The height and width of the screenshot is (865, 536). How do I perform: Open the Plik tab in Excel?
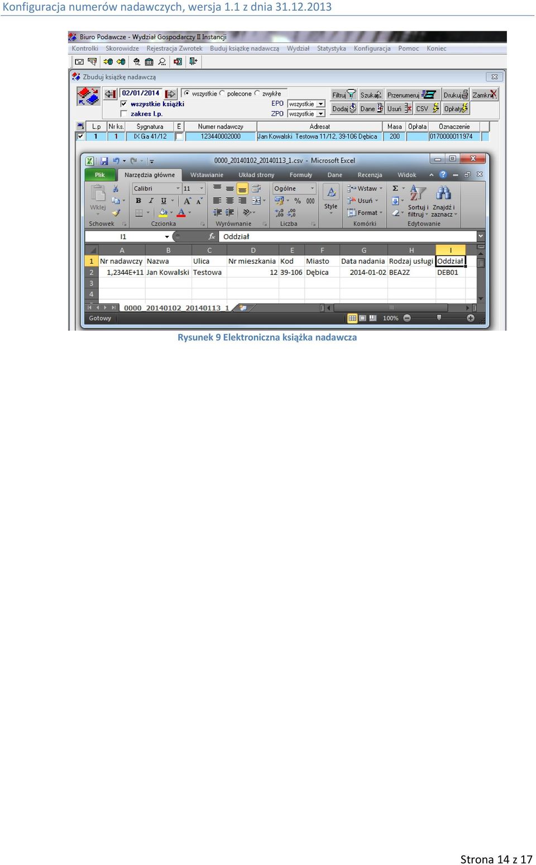click(100, 175)
